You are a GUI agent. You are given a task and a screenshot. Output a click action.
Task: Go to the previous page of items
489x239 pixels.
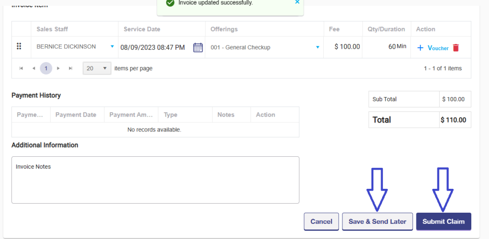(x=33, y=68)
